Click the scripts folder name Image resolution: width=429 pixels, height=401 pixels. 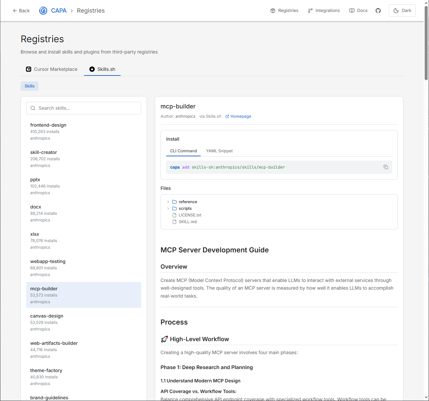tap(185, 208)
